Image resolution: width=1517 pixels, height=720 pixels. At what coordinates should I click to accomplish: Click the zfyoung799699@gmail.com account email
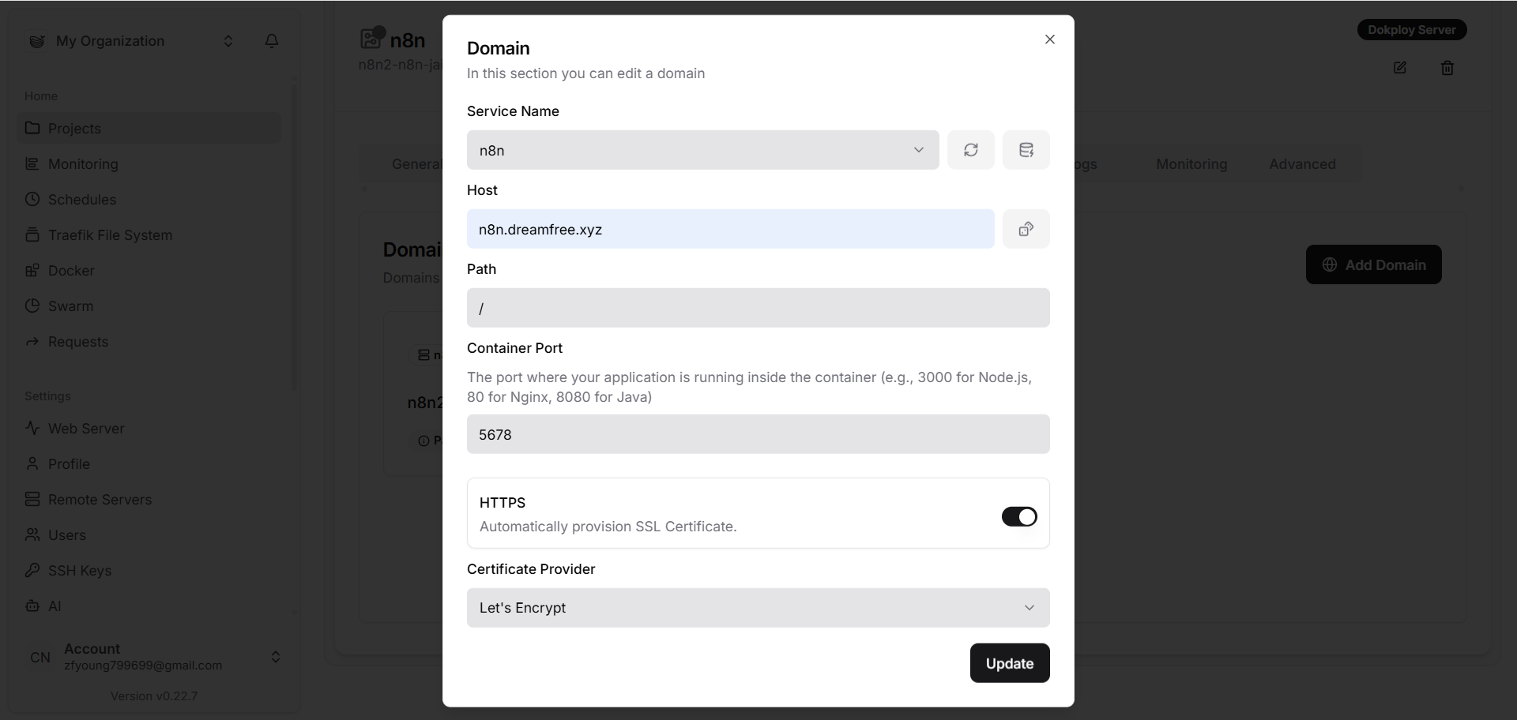143,666
